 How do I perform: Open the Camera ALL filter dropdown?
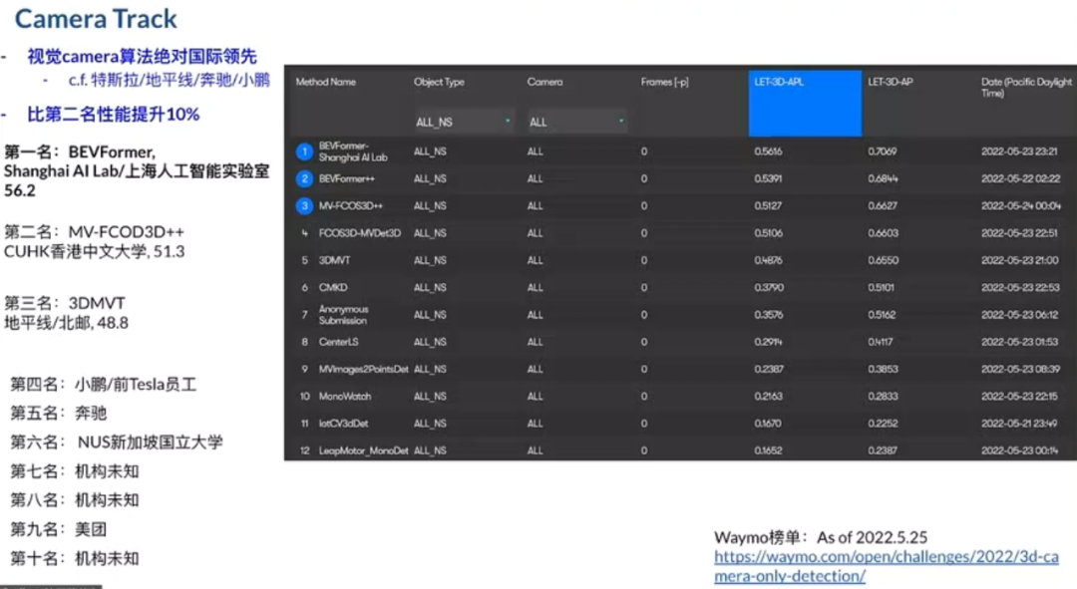(x=577, y=123)
